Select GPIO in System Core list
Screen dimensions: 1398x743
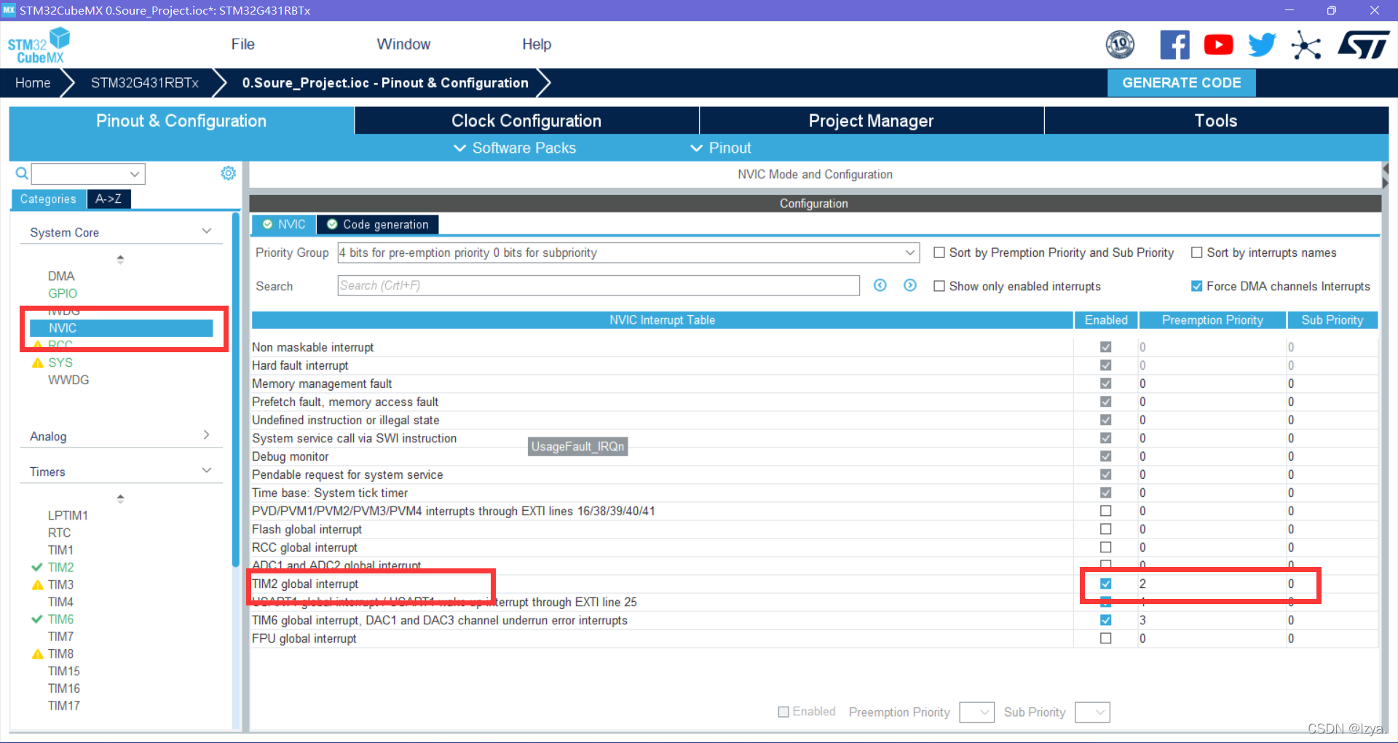coord(63,293)
